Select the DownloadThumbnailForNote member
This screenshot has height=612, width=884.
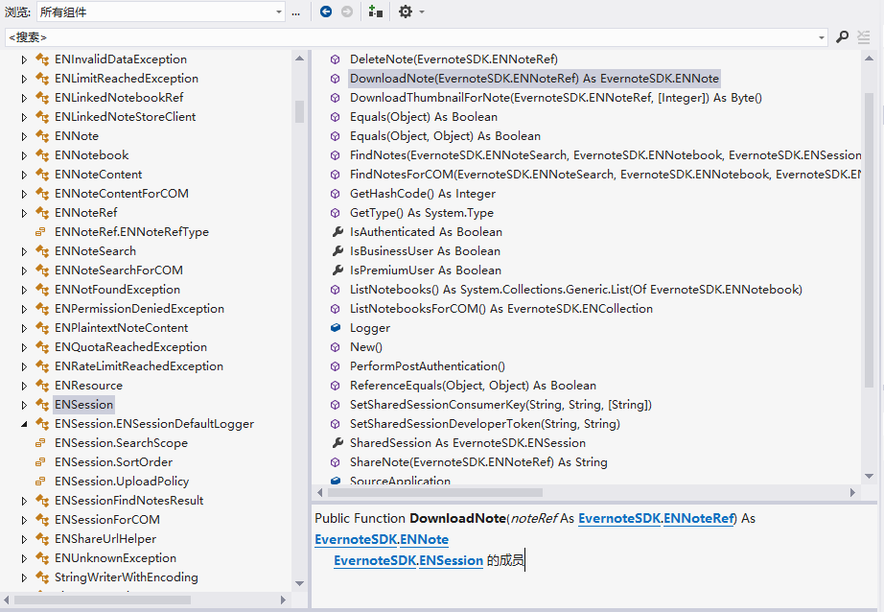[x=556, y=98]
